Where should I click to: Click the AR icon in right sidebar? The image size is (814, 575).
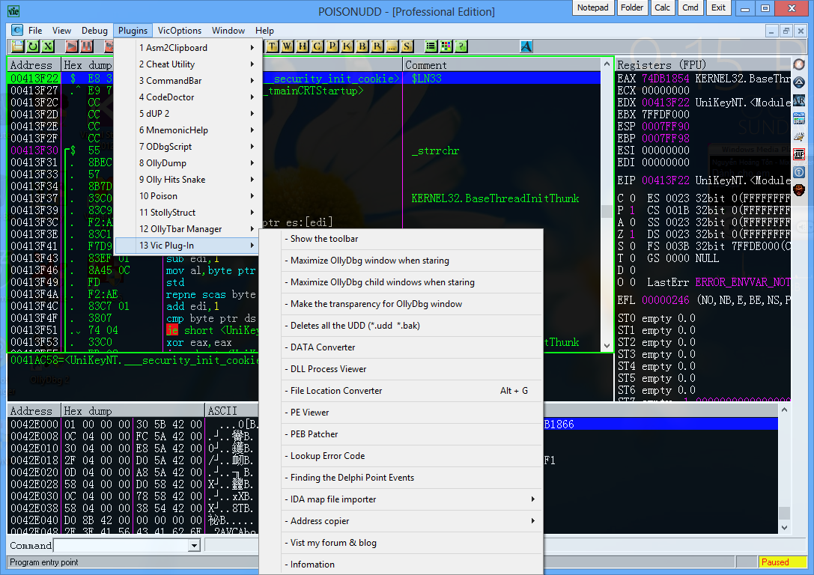pos(799,100)
